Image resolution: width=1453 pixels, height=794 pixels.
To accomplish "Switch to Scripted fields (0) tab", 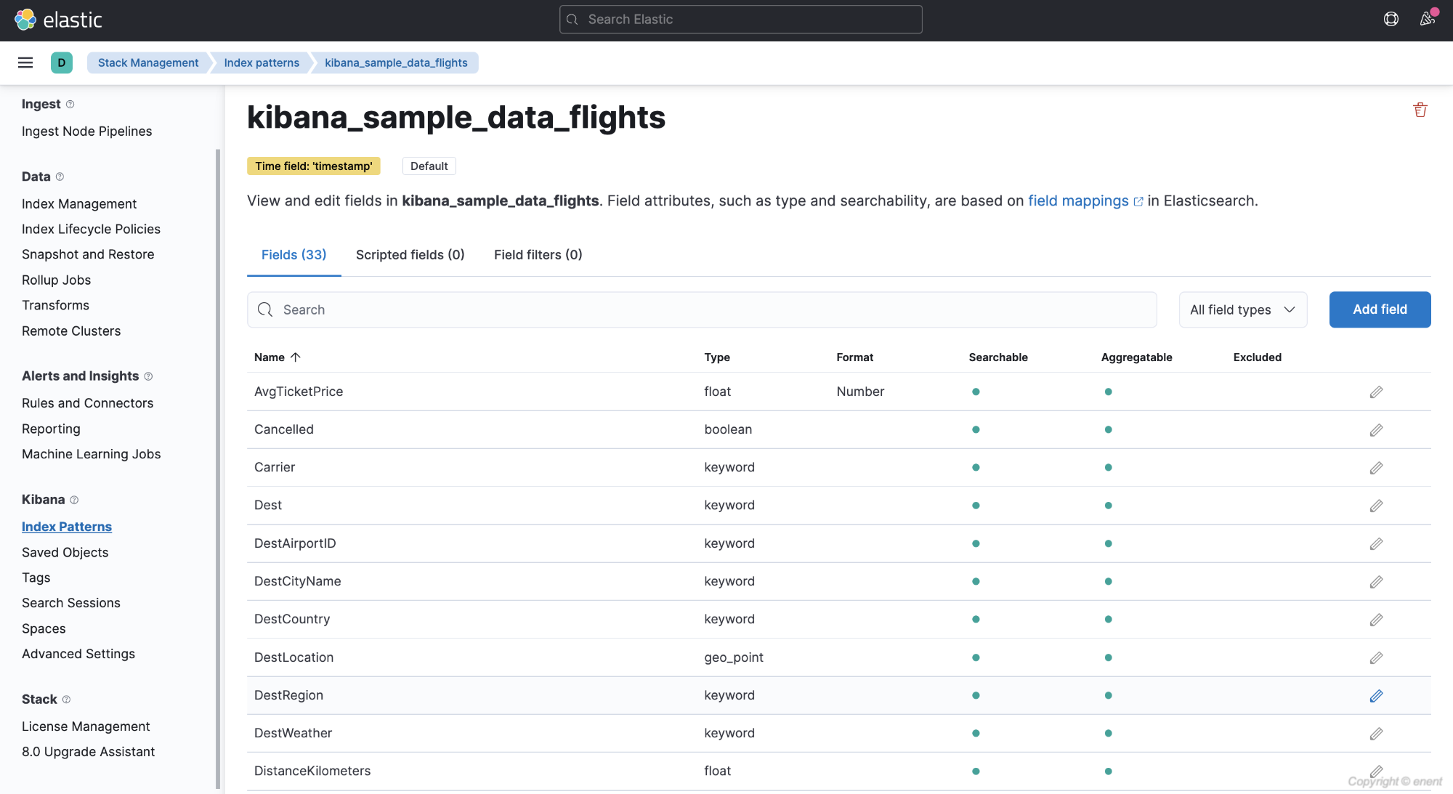I will (410, 255).
